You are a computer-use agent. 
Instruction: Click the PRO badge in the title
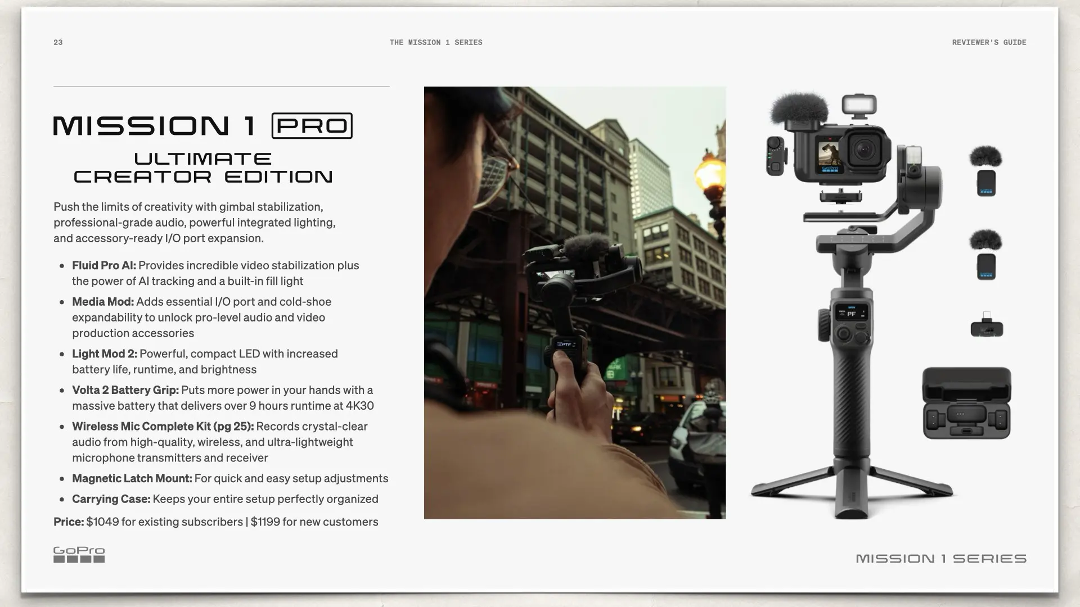pyautogui.click(x=312, y=125)
